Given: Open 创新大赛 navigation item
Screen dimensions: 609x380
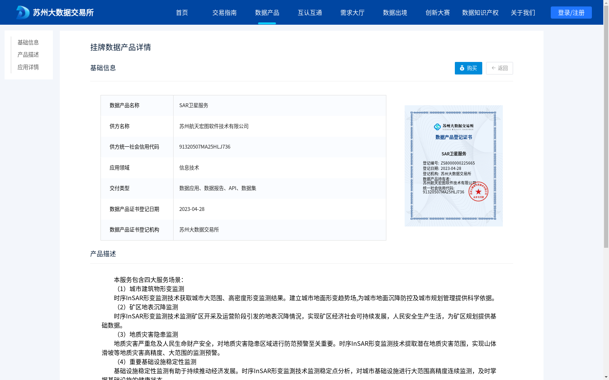Looking at the screenshot, I should click(x=438, y=13).
